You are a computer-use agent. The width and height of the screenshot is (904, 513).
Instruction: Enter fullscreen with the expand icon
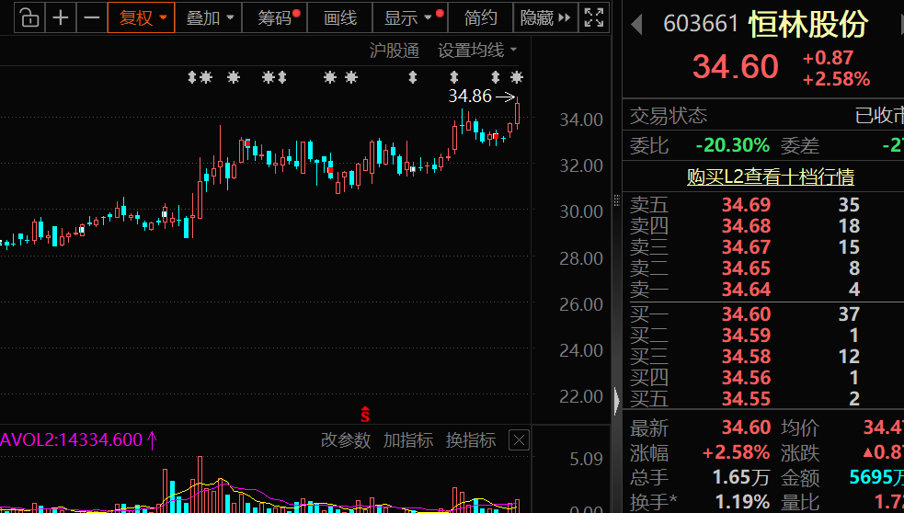[595, 17]
